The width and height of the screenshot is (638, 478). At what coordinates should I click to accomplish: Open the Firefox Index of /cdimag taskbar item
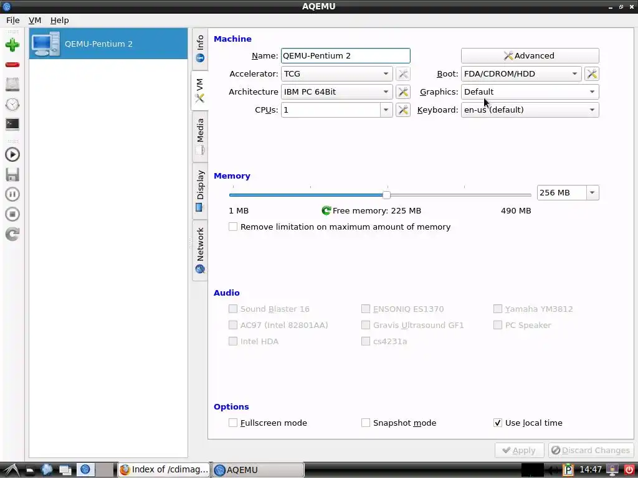[164, 469]
